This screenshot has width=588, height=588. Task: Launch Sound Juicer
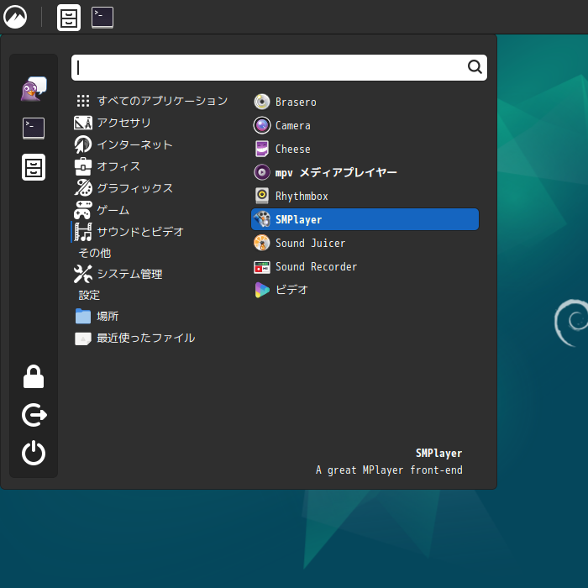pyautogui.click(x=310, y=244)
